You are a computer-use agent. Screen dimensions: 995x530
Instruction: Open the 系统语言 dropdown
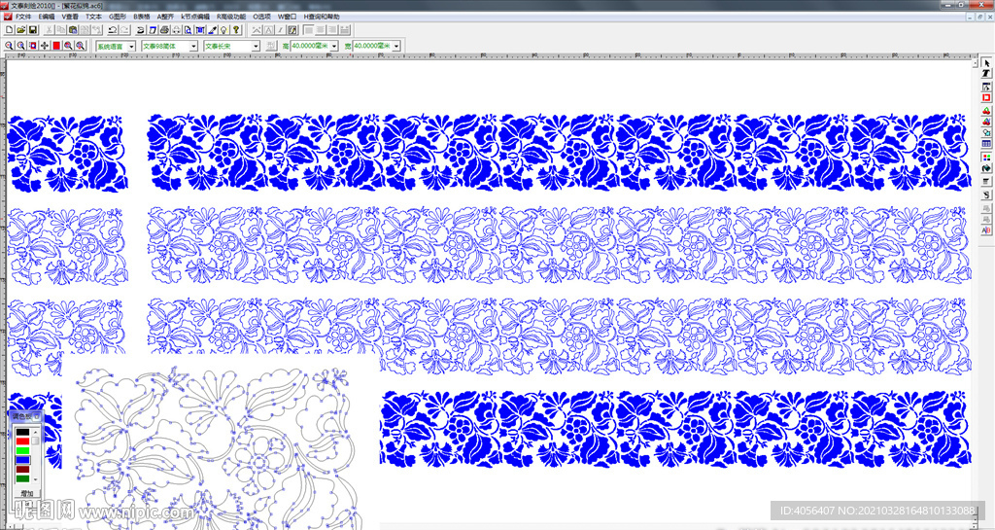click(x=132, y=46)
